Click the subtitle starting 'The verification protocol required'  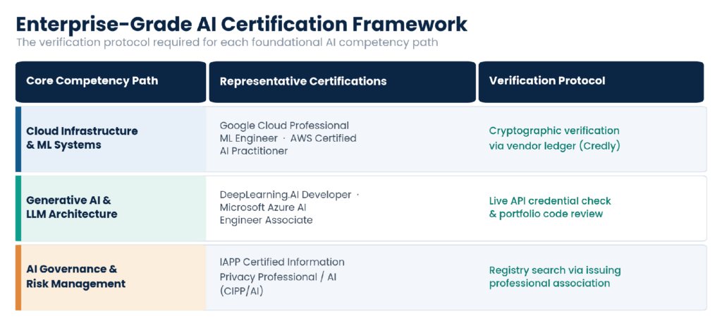click(227, 42)
